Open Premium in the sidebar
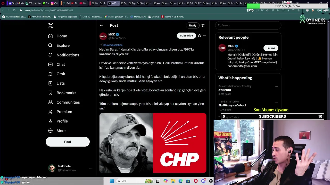This screenshot has height=185, width=330. tap(60, 112)
